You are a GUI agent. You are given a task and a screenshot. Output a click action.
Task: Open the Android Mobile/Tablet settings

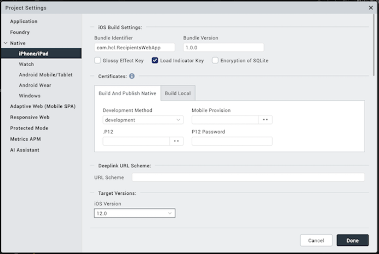(x=46, y=75)
